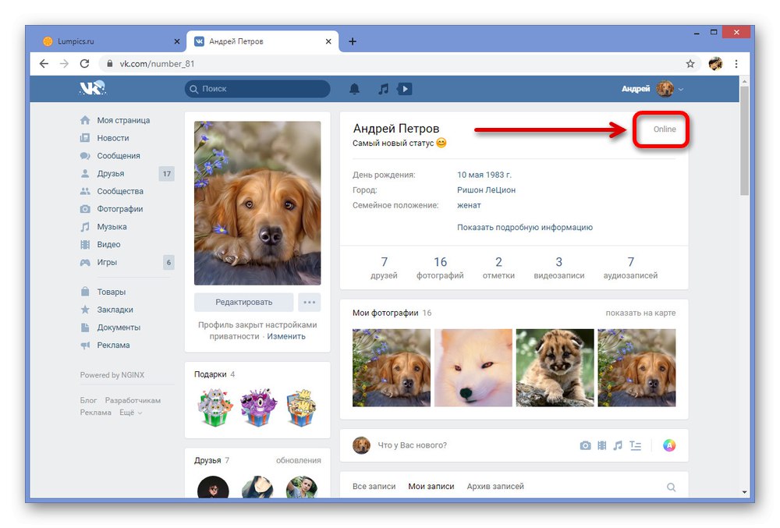This screenshot has width=780, height=528.
Task: Click the three-dots button under avatar
Action: point(309,302)
